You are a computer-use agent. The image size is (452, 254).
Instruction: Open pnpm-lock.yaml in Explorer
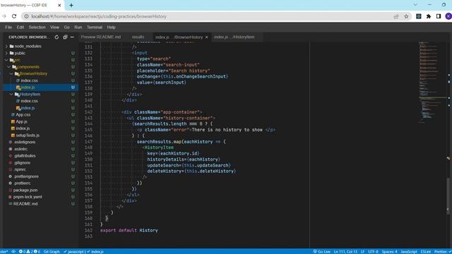28,197
